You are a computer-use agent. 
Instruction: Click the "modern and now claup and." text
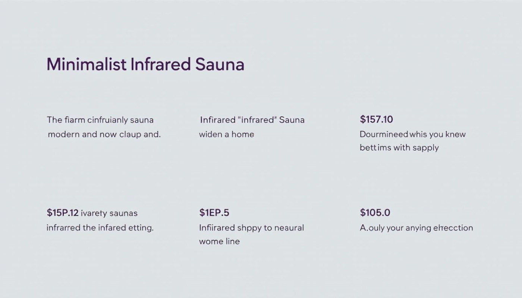(104, 134)
